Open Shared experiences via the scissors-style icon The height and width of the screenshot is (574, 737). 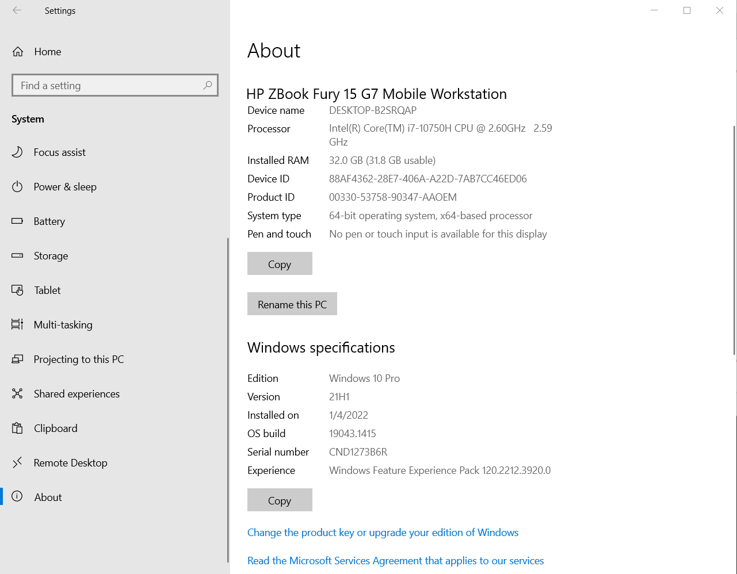[18, 393]
